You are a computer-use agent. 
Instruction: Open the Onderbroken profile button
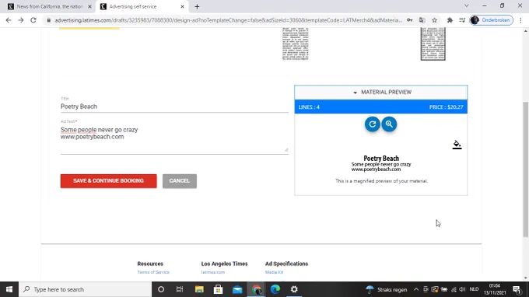492,20
